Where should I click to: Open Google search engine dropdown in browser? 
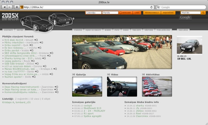[x=158, y=7]
